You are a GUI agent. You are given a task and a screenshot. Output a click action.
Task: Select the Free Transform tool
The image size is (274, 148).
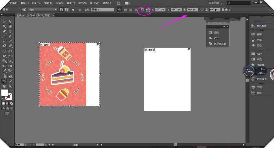point(10,56)
